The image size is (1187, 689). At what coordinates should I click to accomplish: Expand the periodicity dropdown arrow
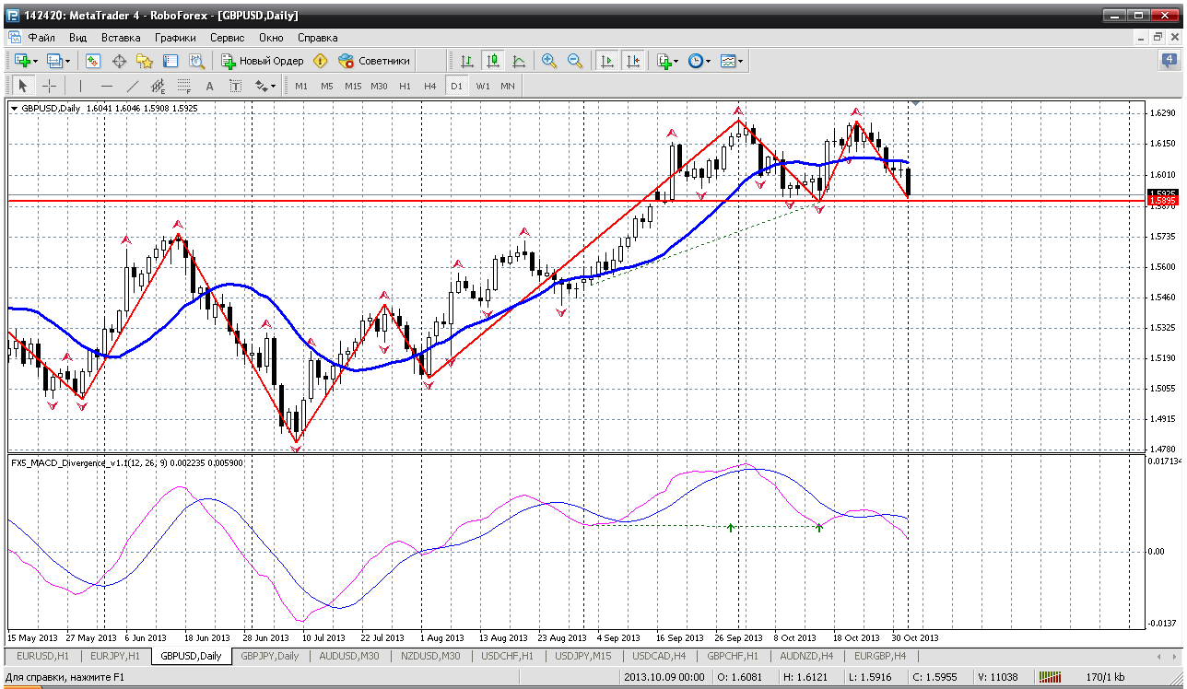pyautogui.click(x=708, y=62)
